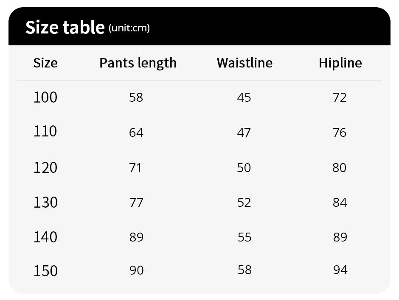Click hipline value 72
Image resolution: width=399 pixels, height=300 pixels.
click(x=340, y=98)
